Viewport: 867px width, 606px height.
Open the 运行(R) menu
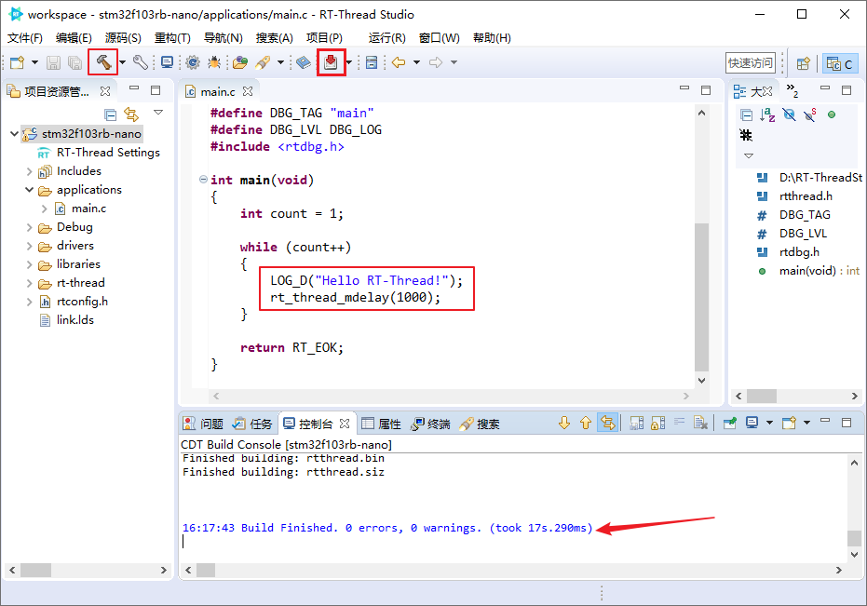click(387, 37)
